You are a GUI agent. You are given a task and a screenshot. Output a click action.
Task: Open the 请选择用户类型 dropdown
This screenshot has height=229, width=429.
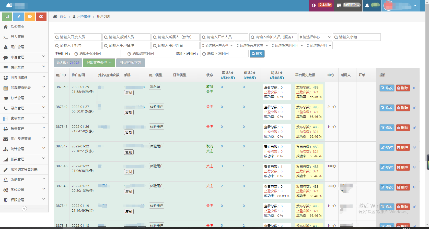(x=217, y=45)
